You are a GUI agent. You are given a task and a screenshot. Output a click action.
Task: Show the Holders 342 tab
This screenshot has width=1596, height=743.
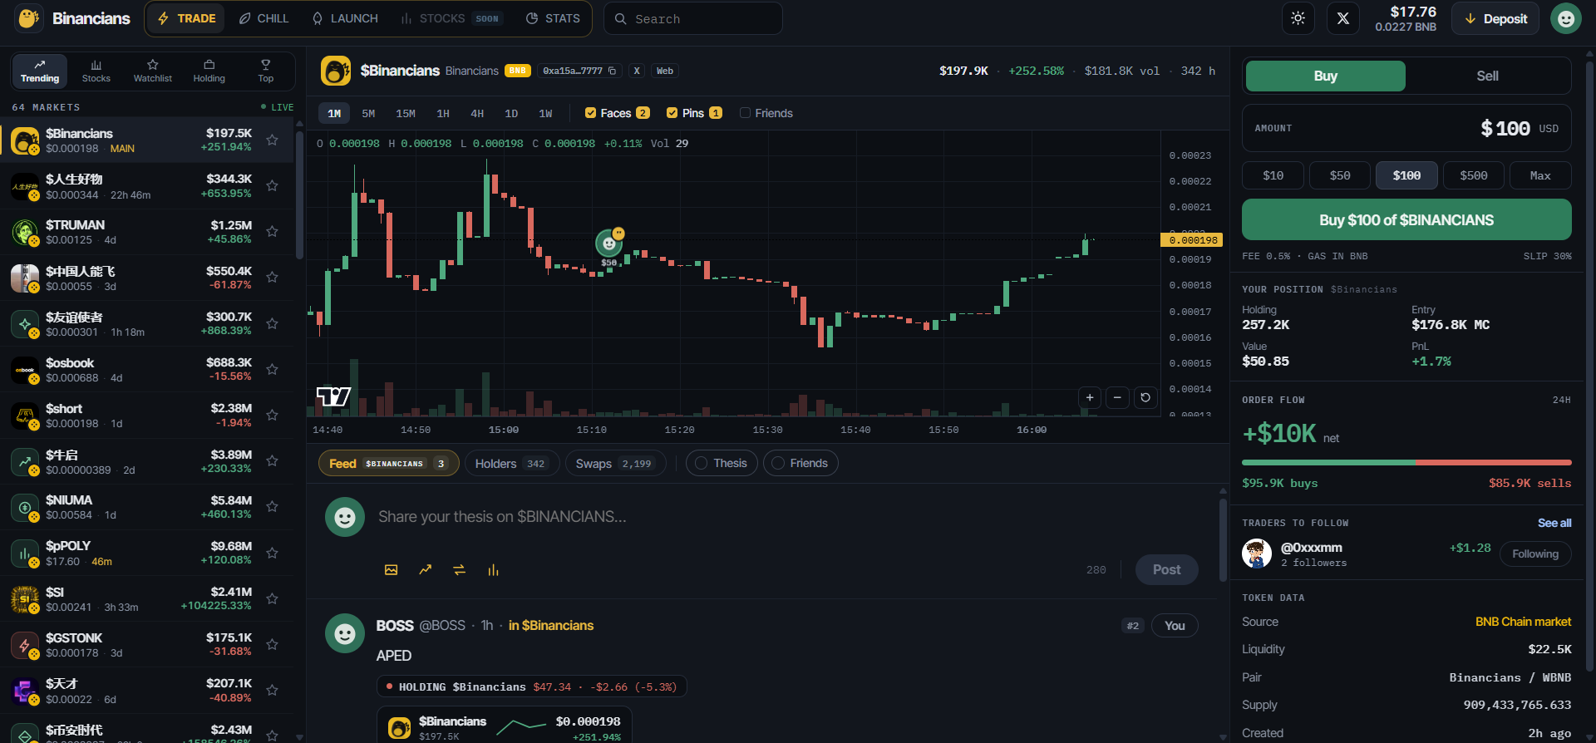pyautogui.click(x=510, y=463)
